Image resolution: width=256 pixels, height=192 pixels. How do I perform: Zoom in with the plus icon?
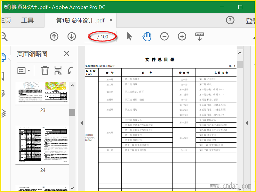[x=182, y=36]
